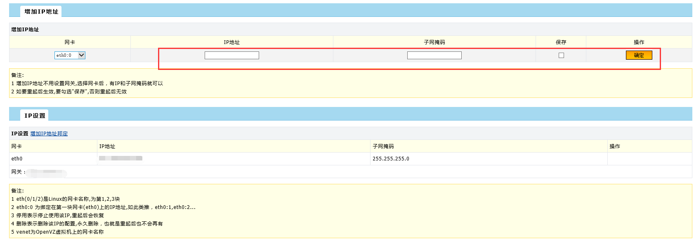Click the IP地址 input field in add form
The image size is (694, 239).
(231, 55)
